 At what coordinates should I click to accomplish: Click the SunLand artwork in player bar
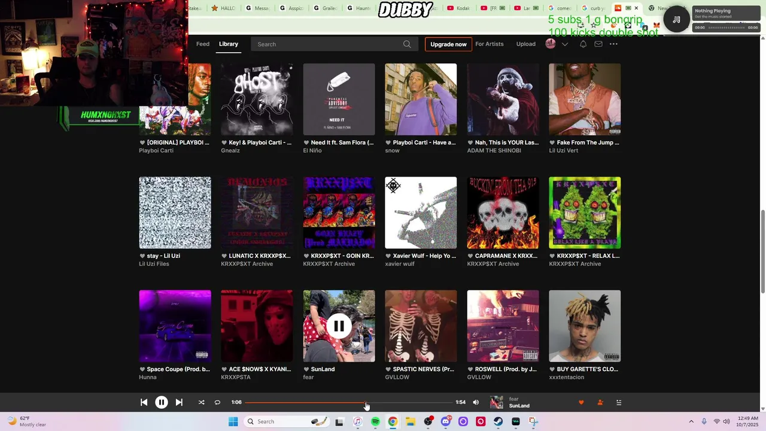[497, 402]
